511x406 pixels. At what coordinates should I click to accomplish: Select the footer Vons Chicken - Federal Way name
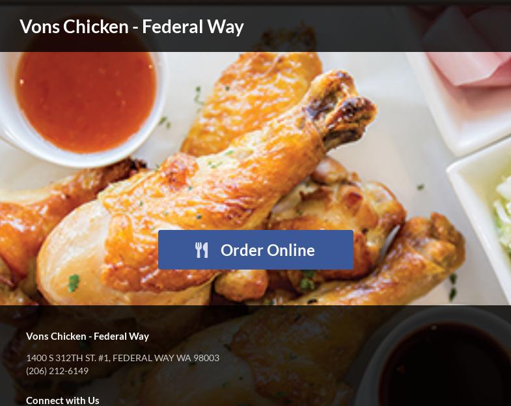87,336
